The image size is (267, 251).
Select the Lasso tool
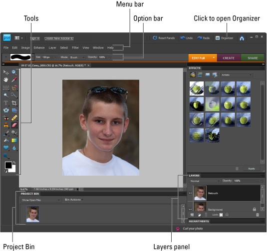tap(14, 88)
